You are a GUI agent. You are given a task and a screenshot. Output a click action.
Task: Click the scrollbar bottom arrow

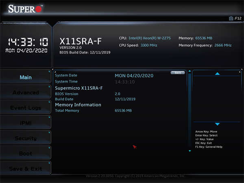coord(190,151)
